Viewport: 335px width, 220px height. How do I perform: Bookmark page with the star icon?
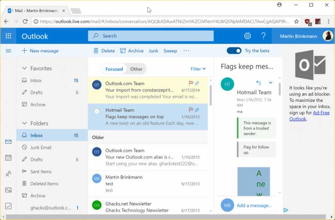point(296,21)
